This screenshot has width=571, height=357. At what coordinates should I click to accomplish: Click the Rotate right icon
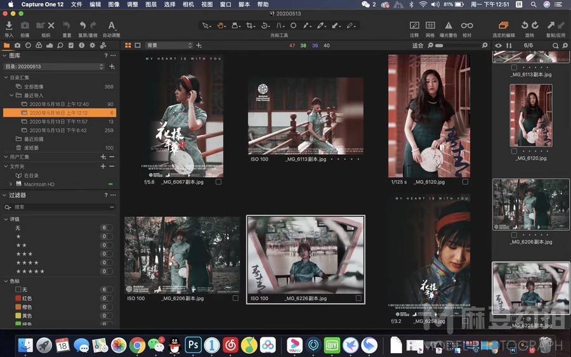535,25
